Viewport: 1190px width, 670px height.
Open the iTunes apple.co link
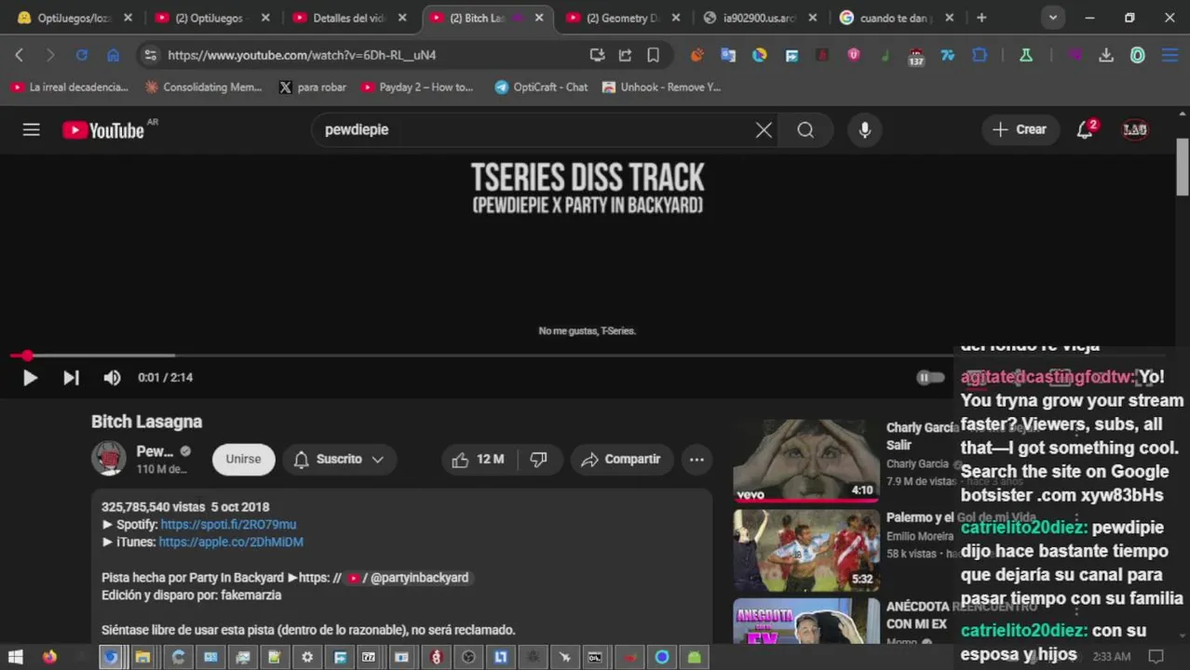[x=231, y=542]
